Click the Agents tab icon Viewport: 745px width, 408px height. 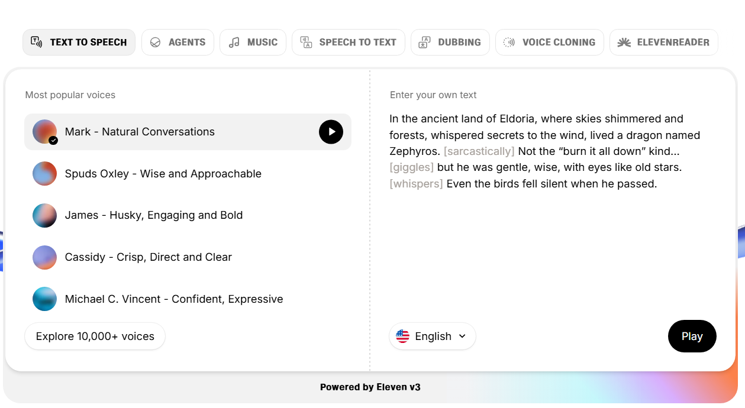(x=156, y=43)
